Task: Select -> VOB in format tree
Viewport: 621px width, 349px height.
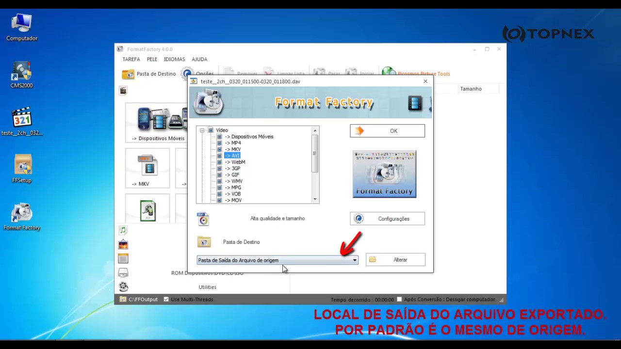Action: coord(232,194)
